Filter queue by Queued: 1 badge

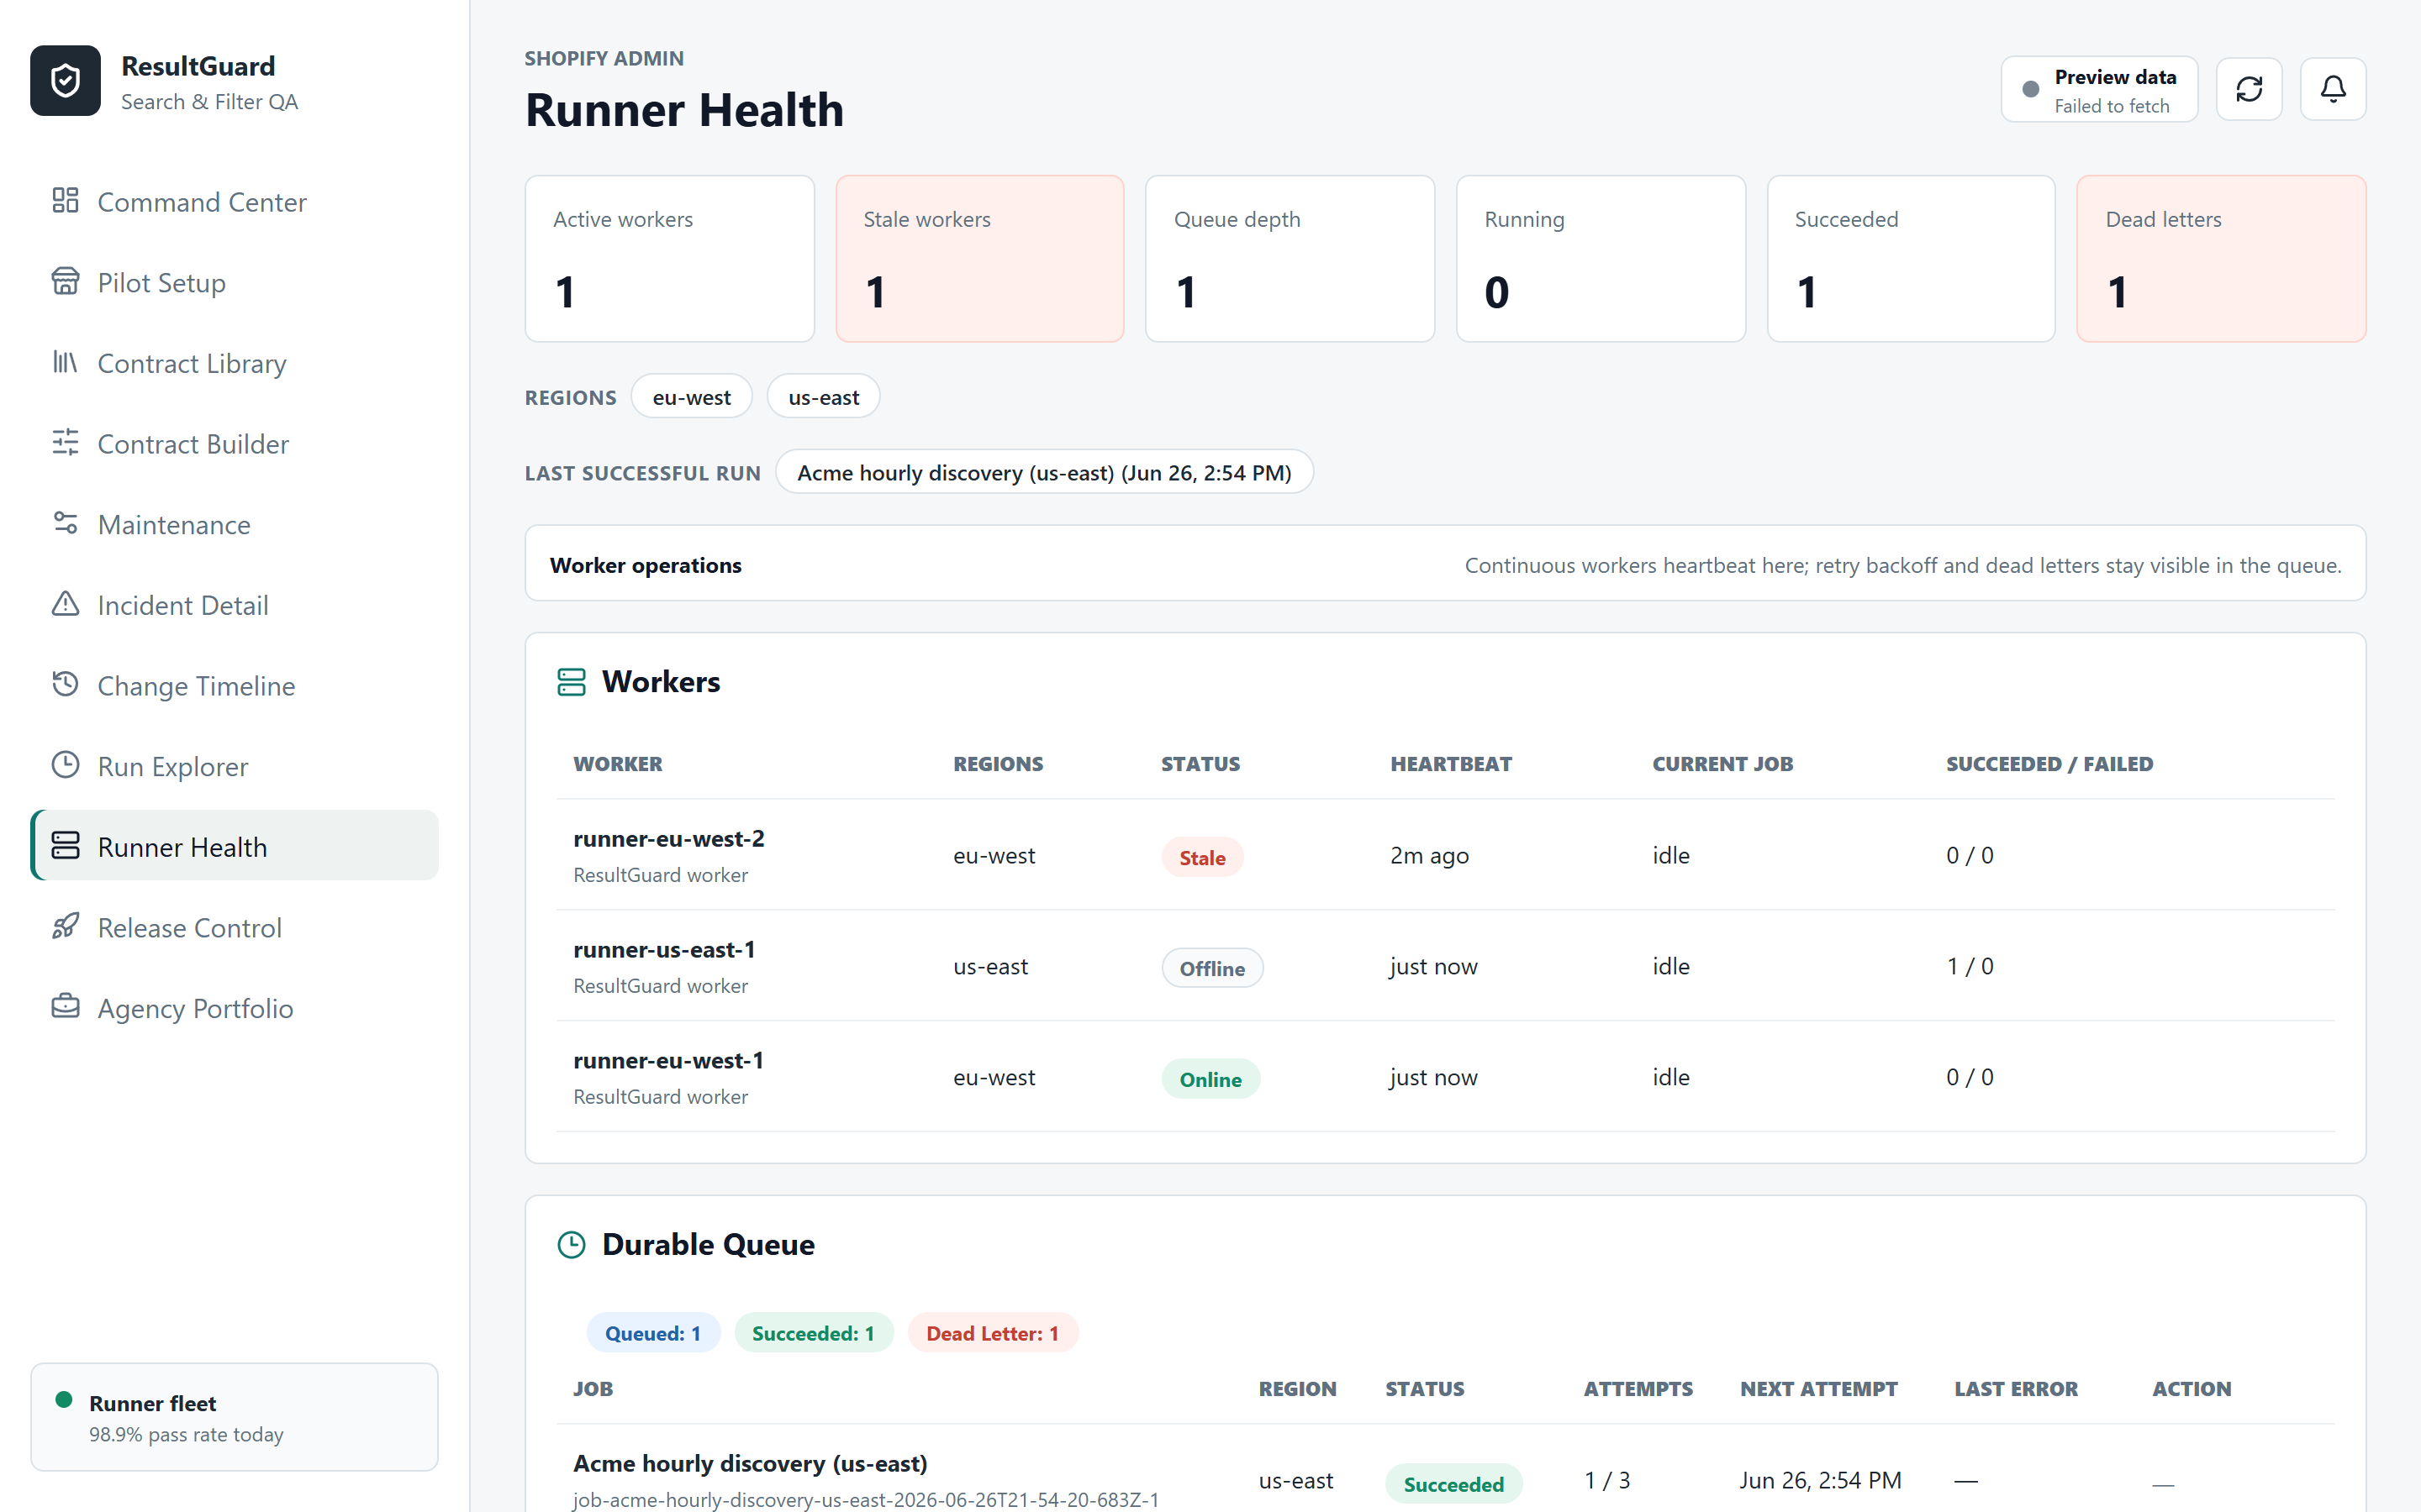coord(653,1333)
